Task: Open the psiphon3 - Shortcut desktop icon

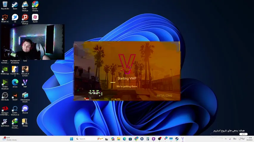Action: [x=25, y=19]
